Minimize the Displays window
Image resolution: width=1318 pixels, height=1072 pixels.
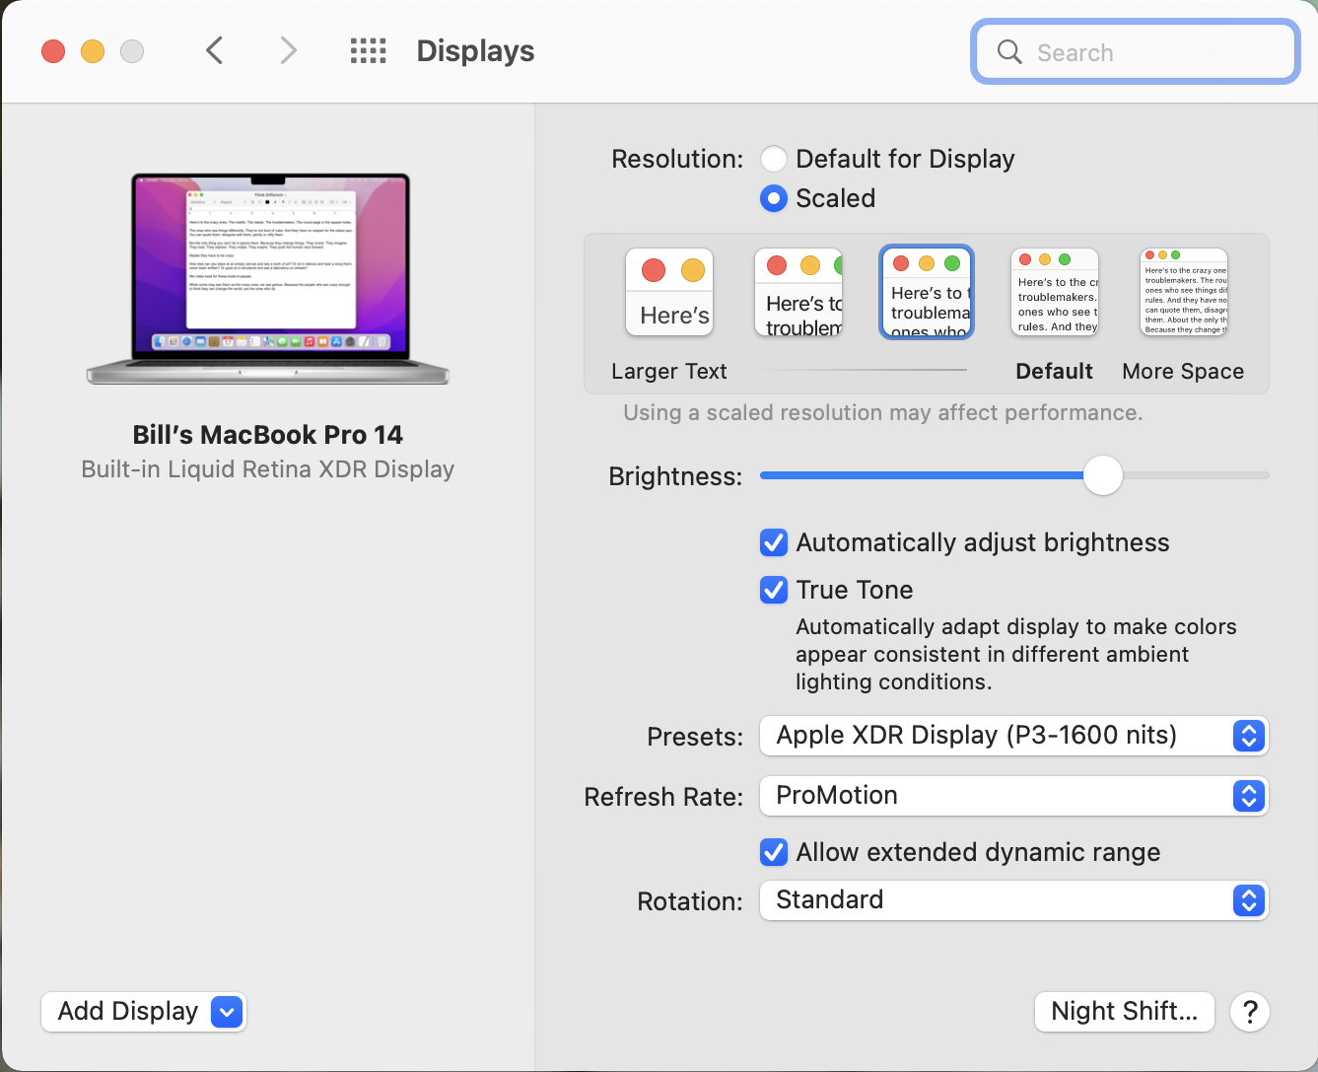(x=93, y=51)
